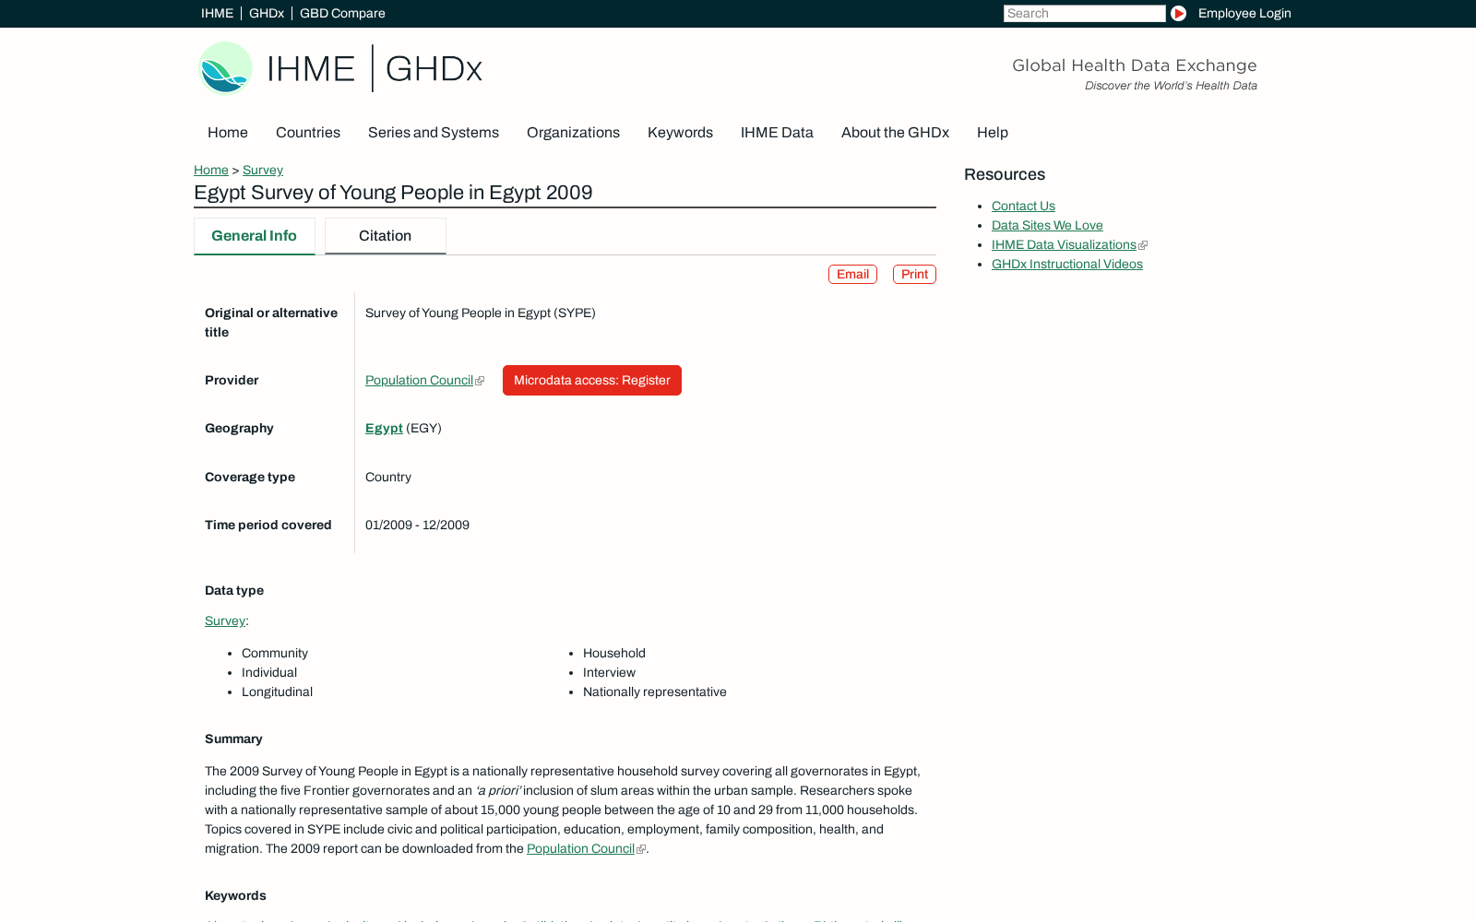1476x922 pixels.
Task: Click the Survey breadcrumb link
Action: (x=263, y=170)
